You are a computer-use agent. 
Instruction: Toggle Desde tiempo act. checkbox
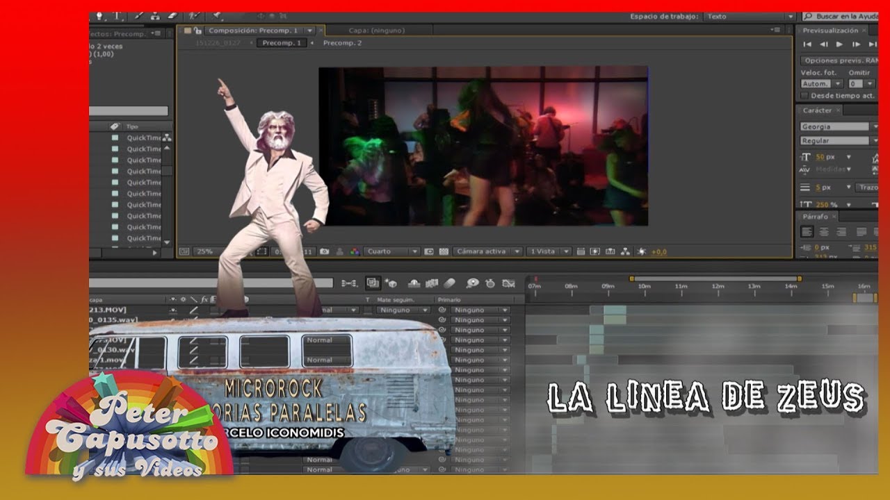pyautogui.click(x=804, y=95)
